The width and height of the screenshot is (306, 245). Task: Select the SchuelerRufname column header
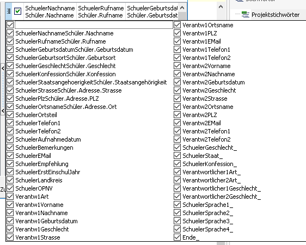click(x=101, y=11)
